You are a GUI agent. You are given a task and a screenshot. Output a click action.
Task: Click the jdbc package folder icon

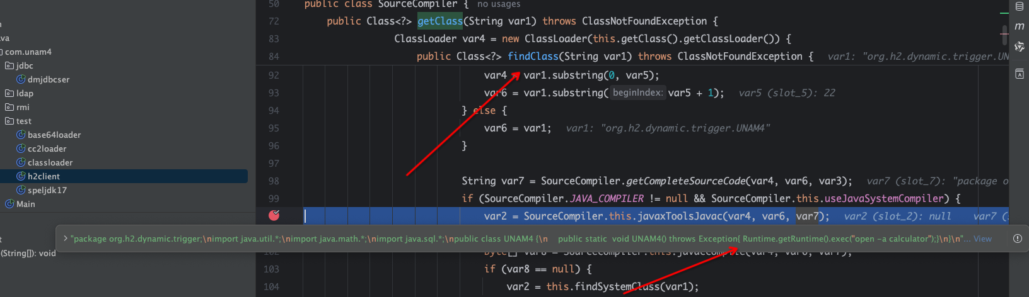tap(9, 65)
